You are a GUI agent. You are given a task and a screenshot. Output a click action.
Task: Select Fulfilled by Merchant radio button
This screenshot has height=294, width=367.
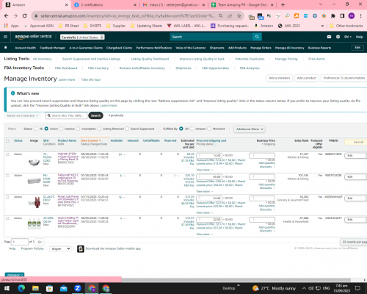209,129
